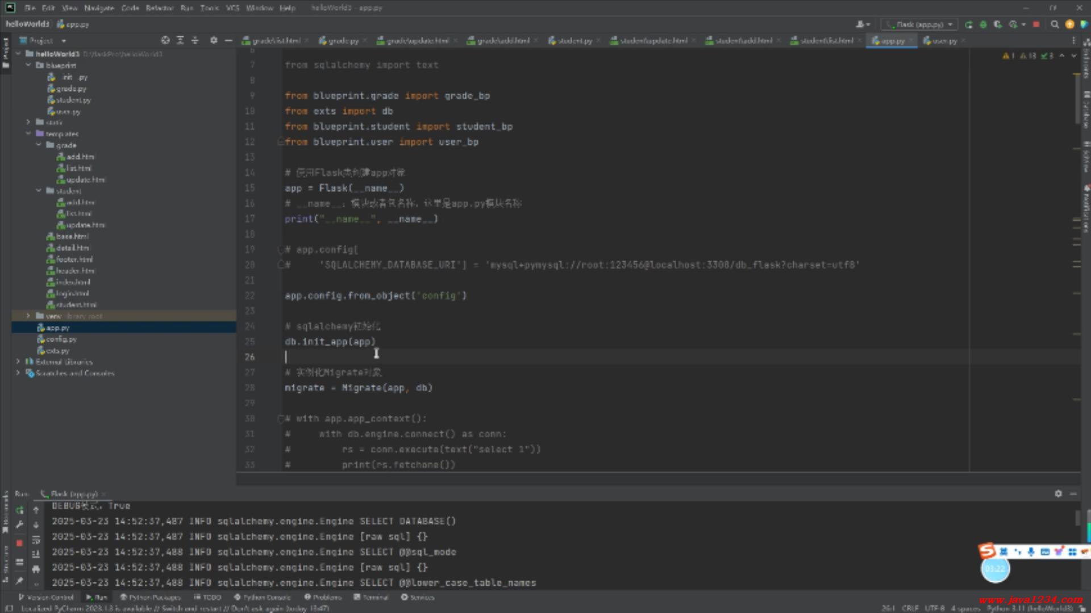Open the Python Console tool window

(263, 597)
